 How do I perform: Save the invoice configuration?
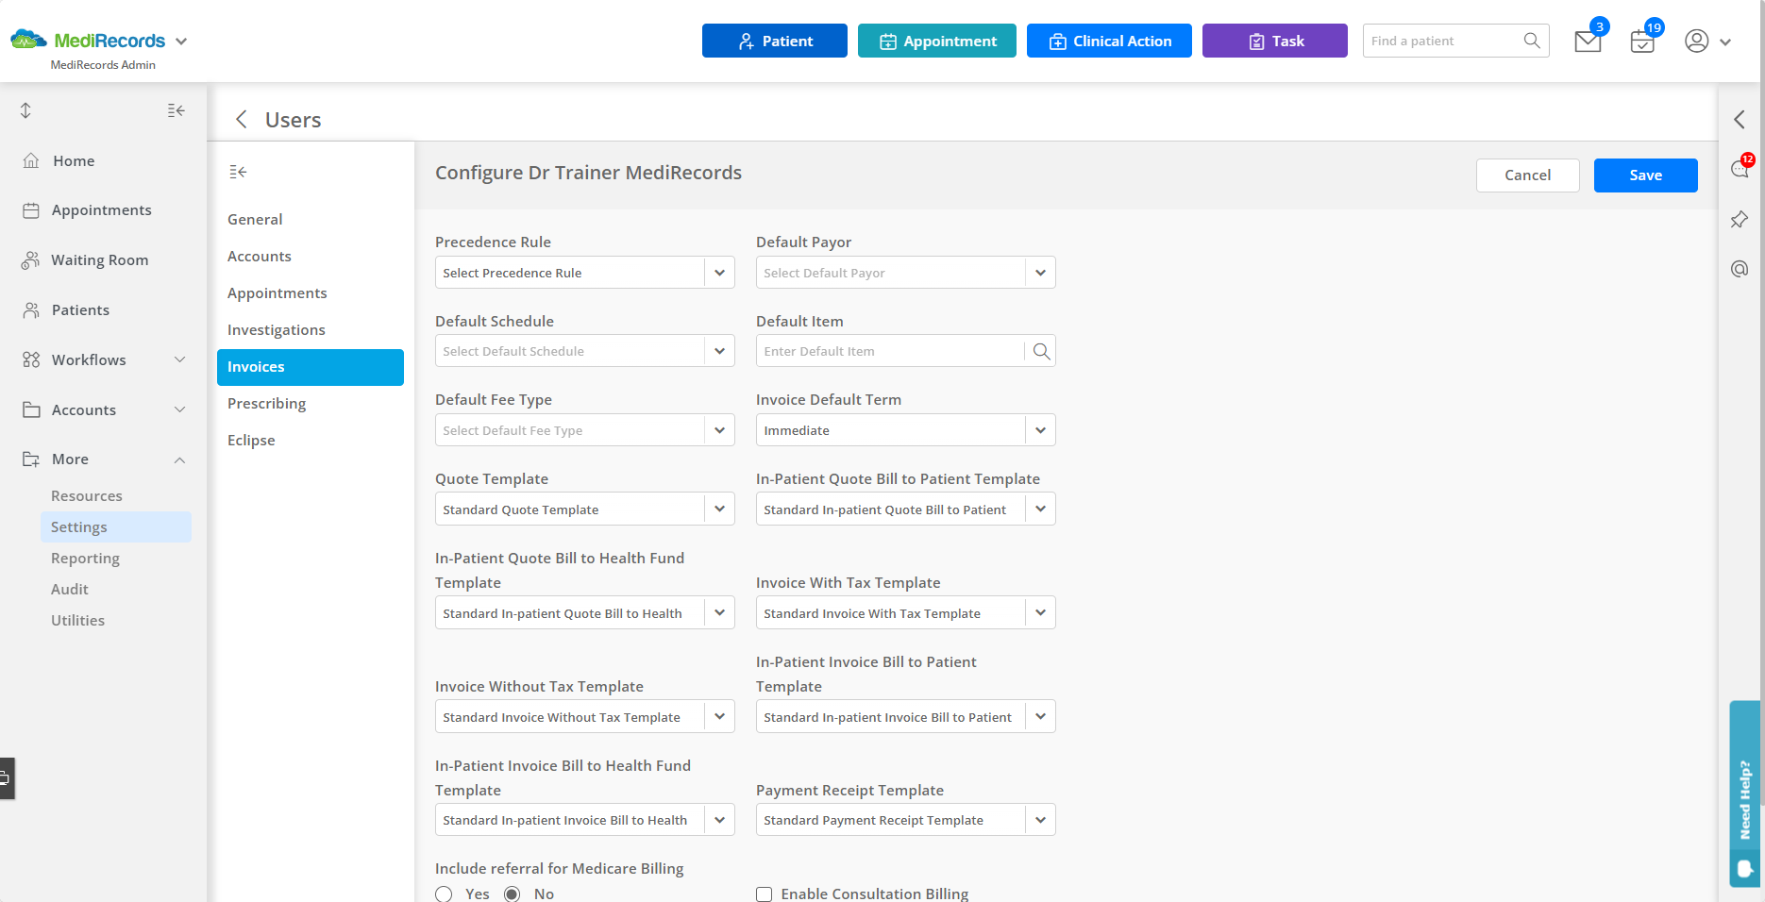click(1645, 175)
